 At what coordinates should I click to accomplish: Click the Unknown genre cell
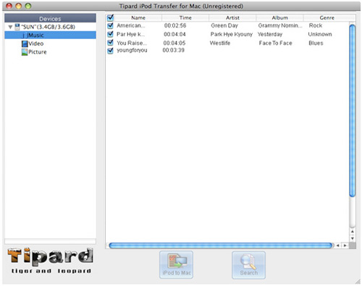320,34
